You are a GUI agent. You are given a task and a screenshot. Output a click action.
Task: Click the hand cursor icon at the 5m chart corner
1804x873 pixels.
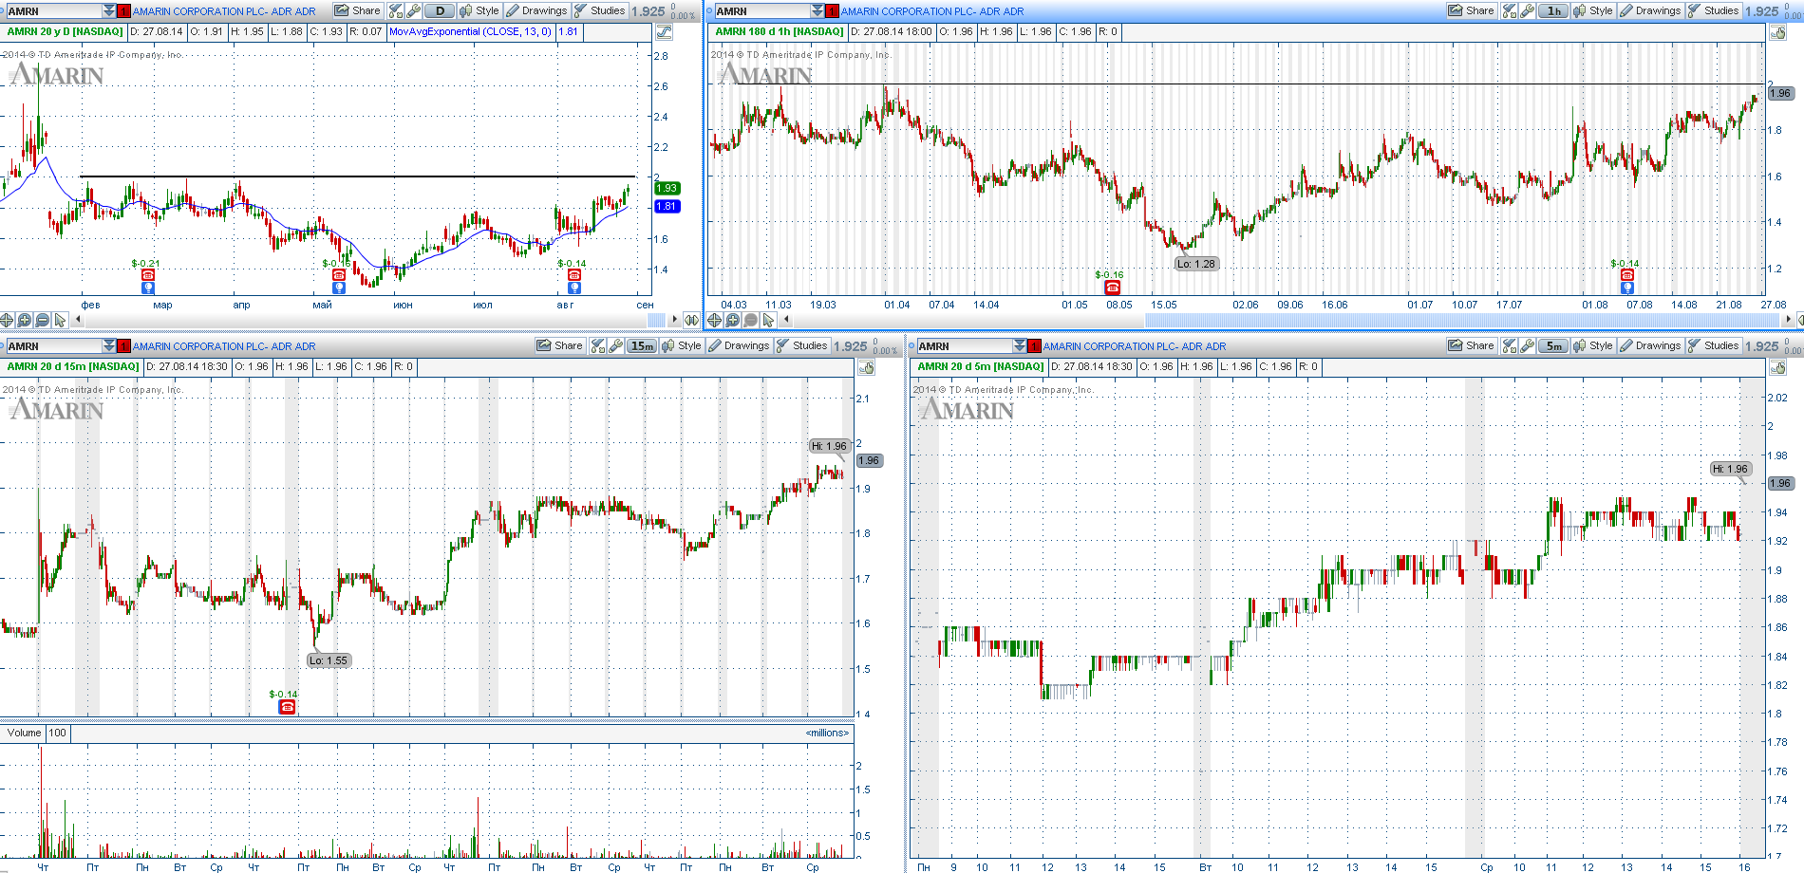point(1778,366)
